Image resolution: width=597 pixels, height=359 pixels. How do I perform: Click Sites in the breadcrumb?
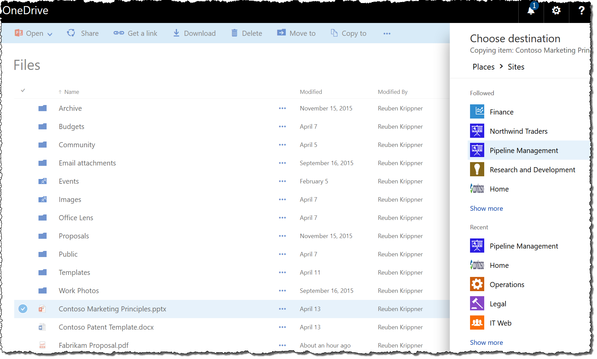(516, 67)
